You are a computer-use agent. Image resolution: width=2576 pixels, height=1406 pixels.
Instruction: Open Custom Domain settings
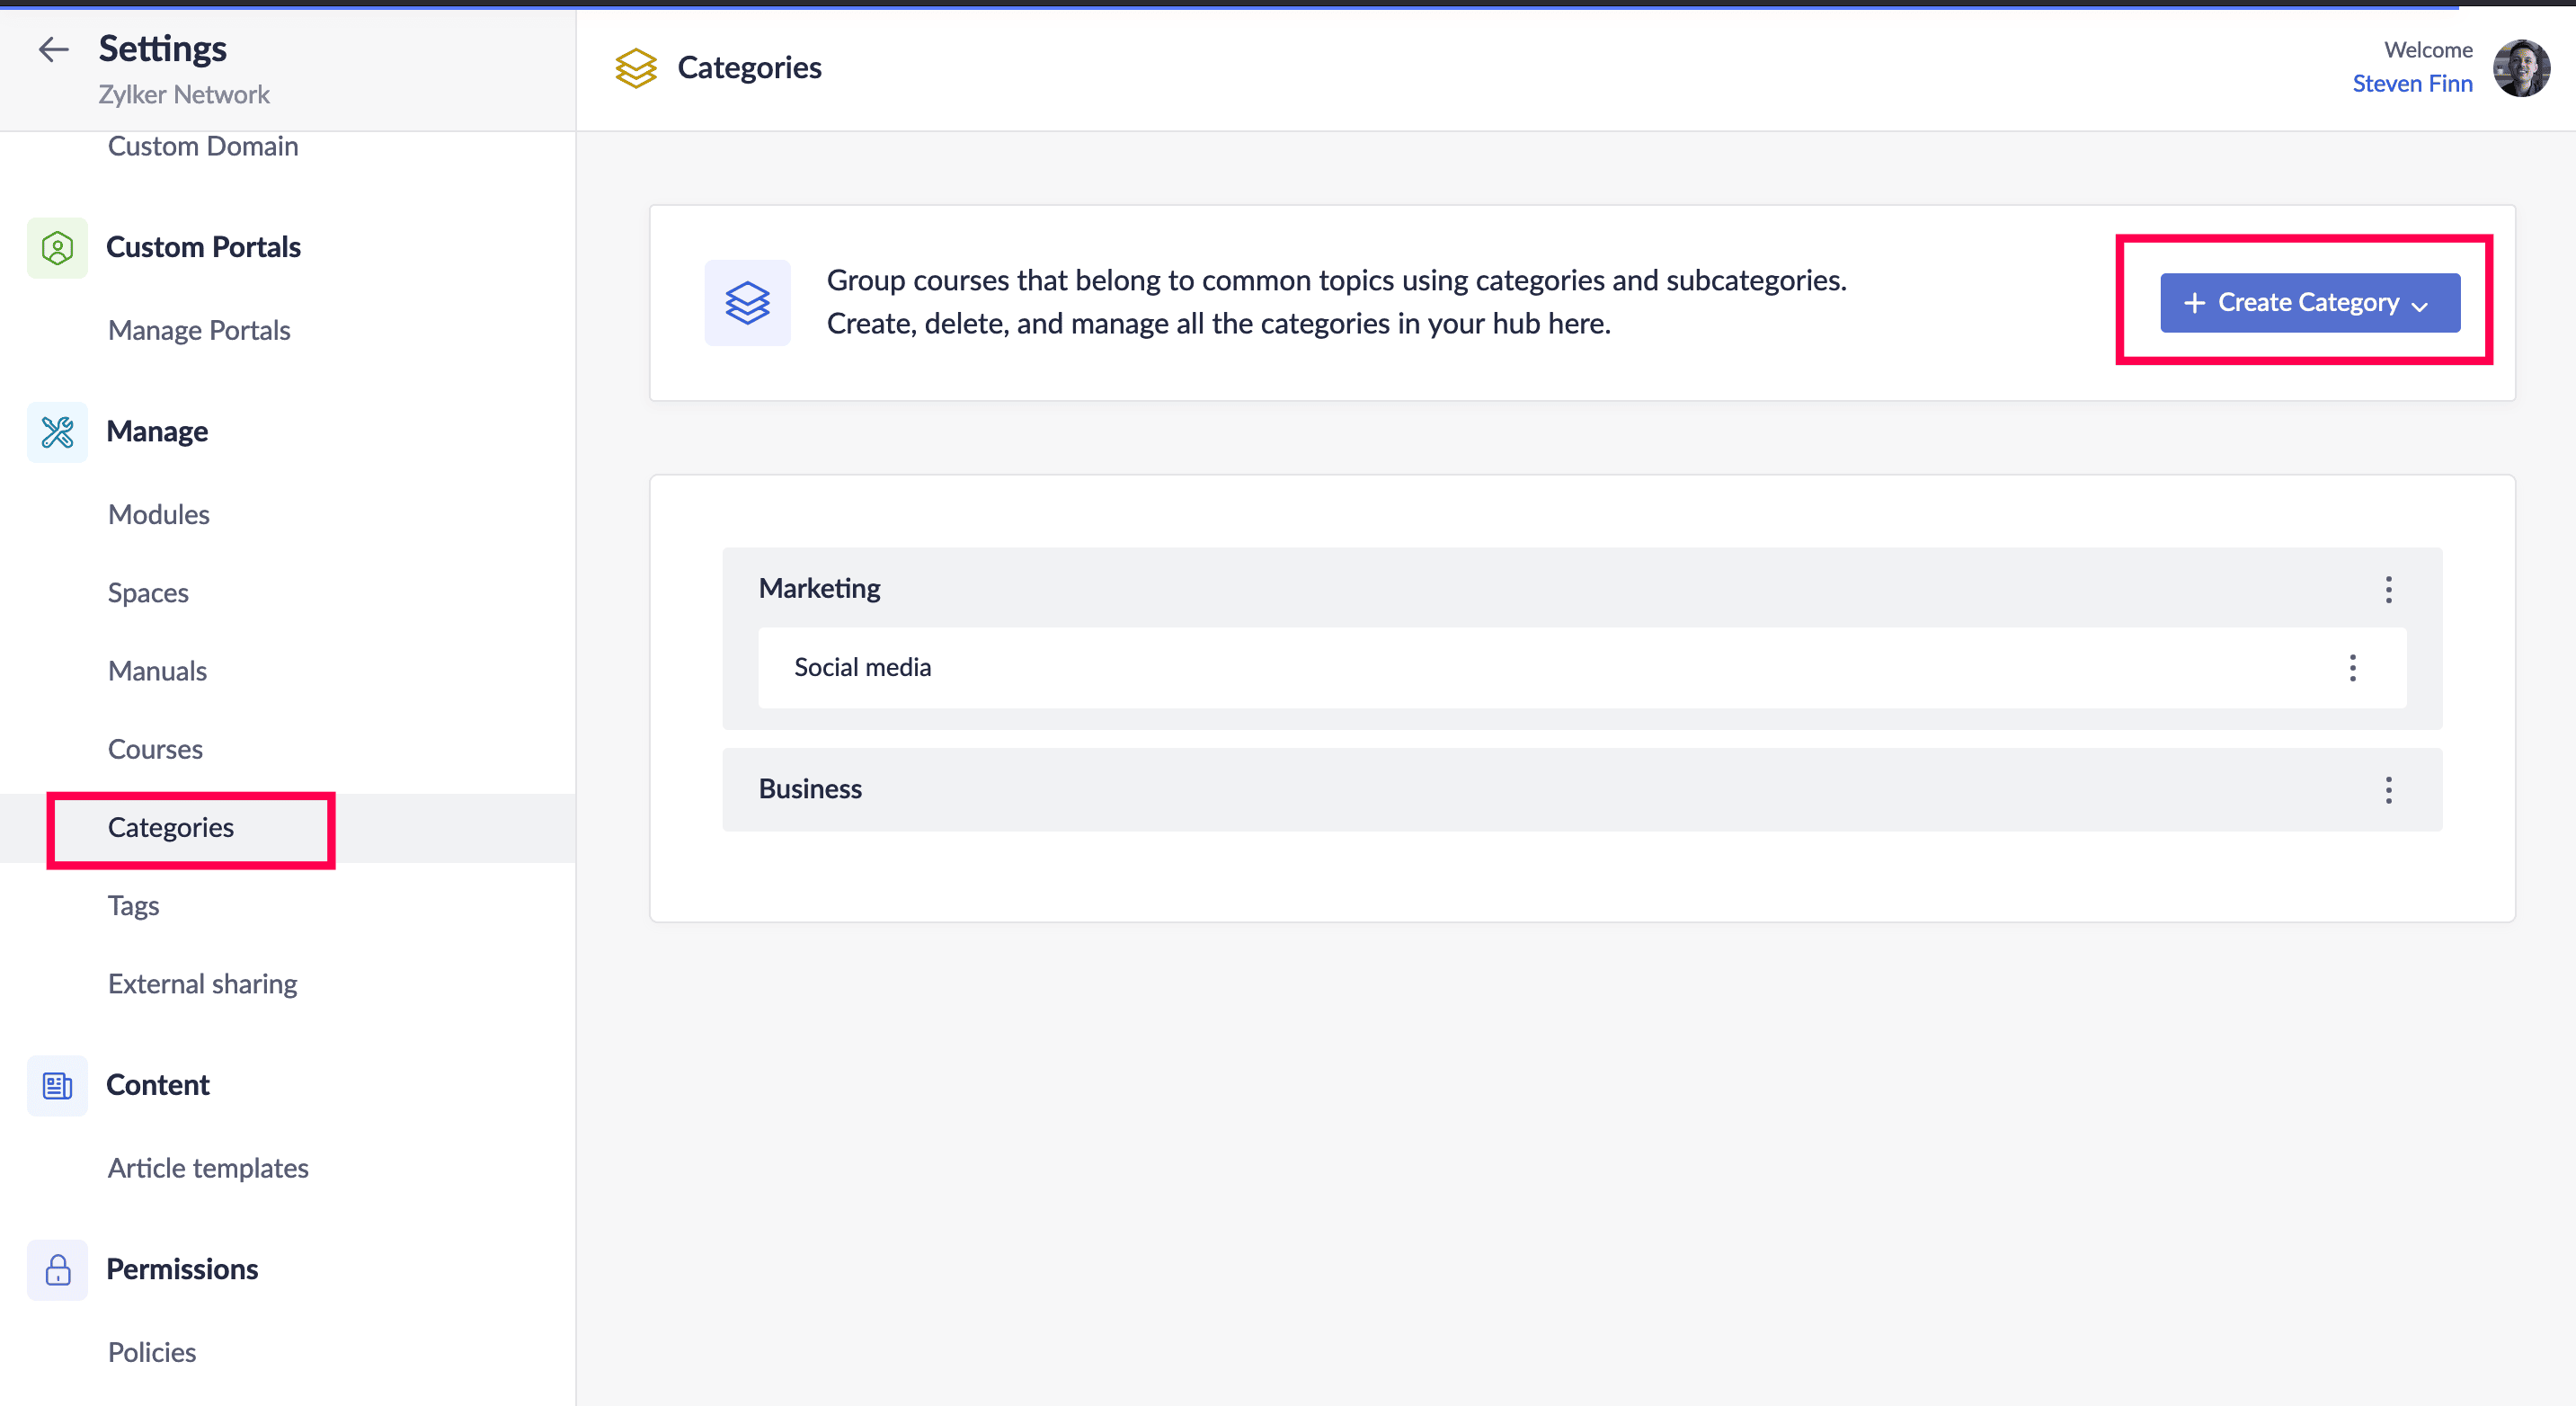(203, 146)
